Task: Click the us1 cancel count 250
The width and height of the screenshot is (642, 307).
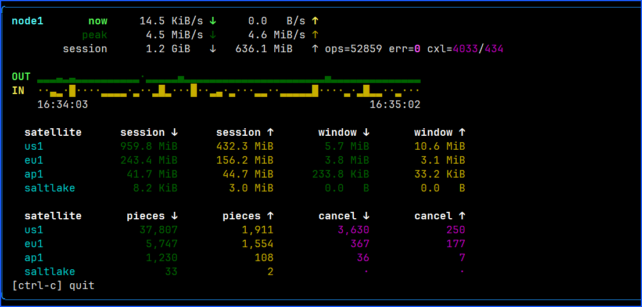Action: tap(456, 230)
